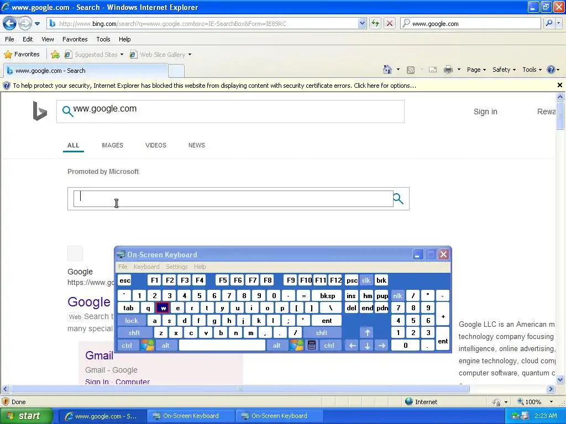Open the new tab button
Image resolution: width=566 pixels, height=424 pixels.
176,71
